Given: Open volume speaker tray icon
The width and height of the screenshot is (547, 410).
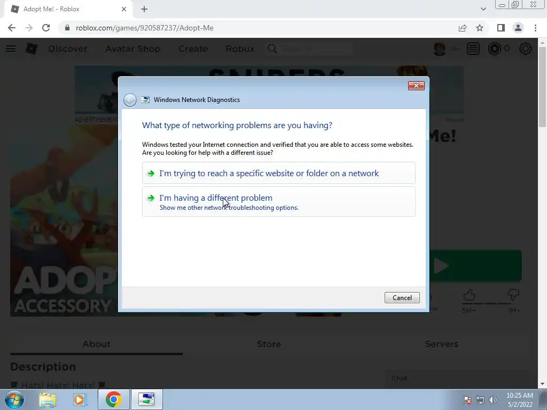Looking at the screenshot, I should point(493,400).
